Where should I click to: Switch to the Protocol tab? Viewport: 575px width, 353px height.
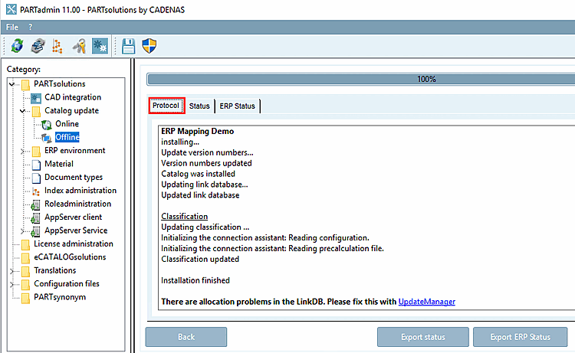point(166,106)
